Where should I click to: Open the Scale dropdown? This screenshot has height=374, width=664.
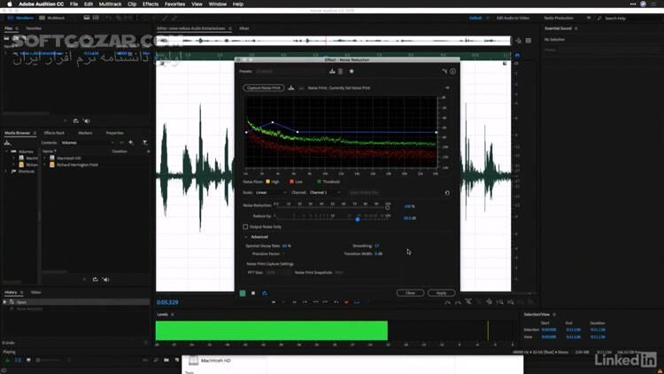271,192
